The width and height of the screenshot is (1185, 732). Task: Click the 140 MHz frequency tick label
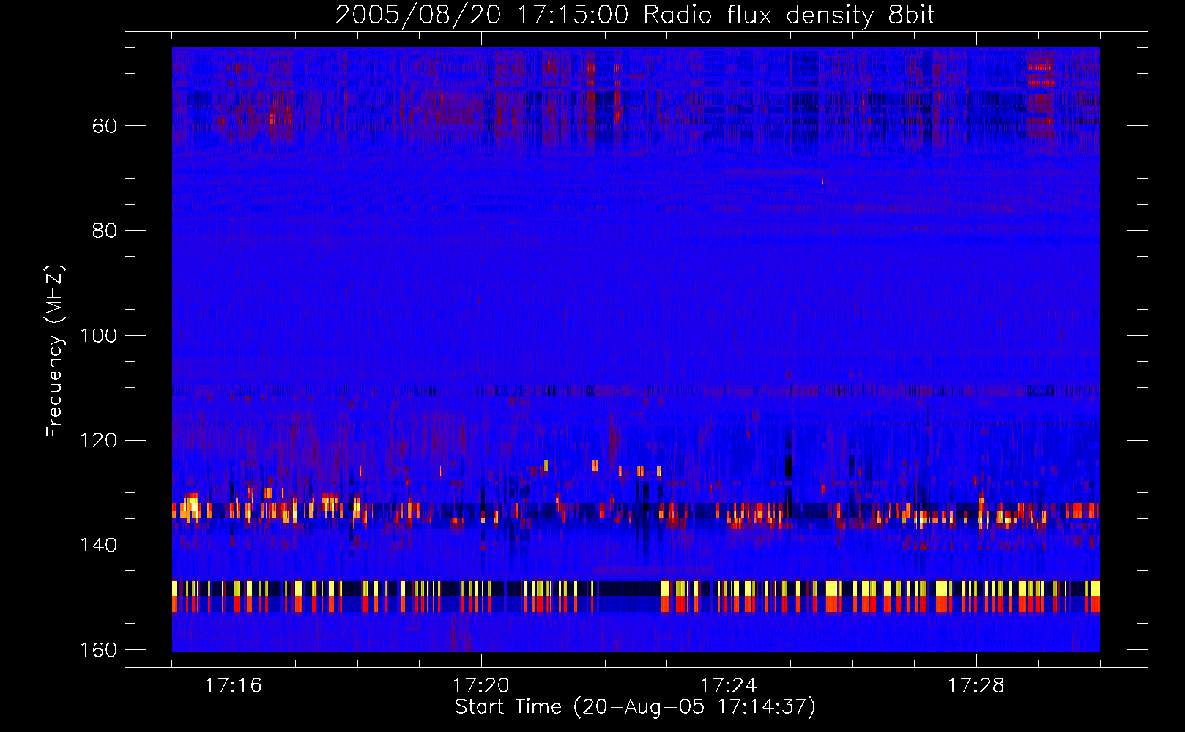98,545
